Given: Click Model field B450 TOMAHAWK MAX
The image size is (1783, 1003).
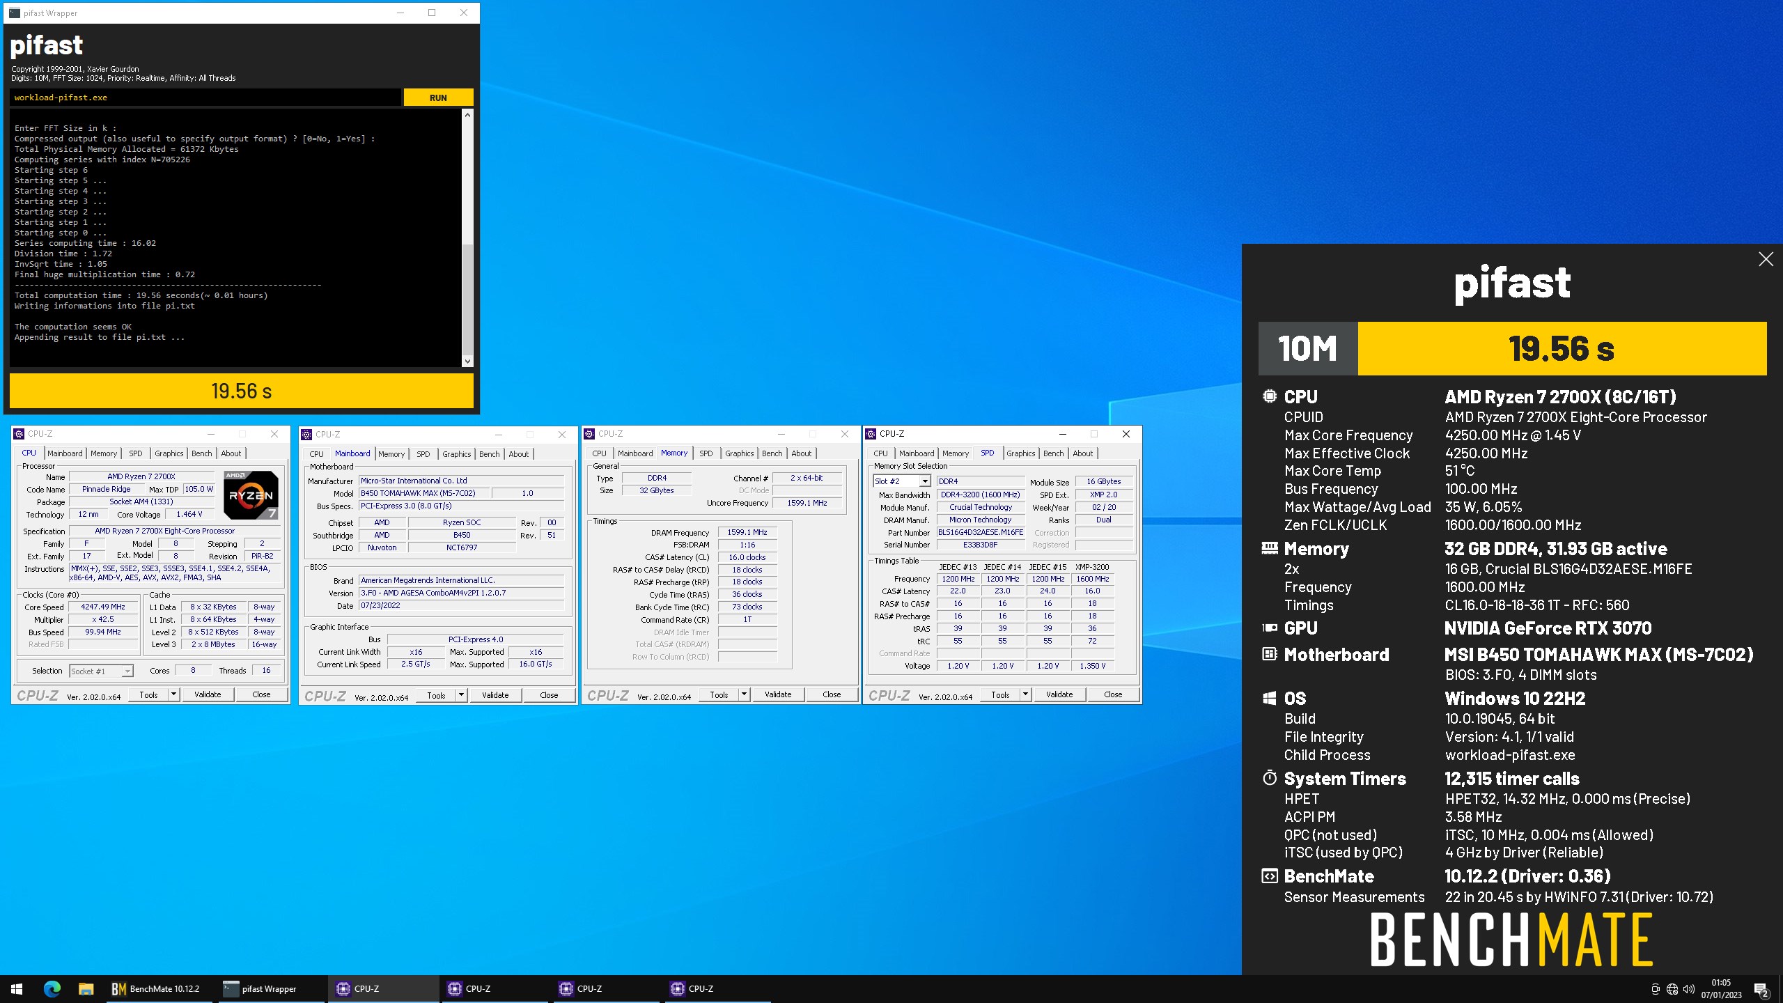Looking at the screenshot, I should (425, 493).
